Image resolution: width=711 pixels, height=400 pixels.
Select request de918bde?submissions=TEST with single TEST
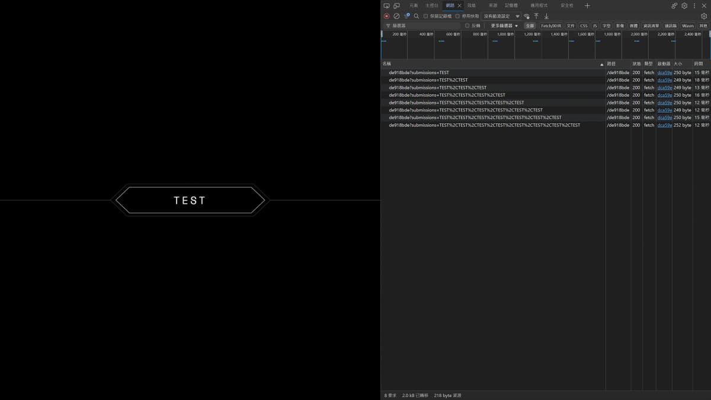[x=546, y=73]
